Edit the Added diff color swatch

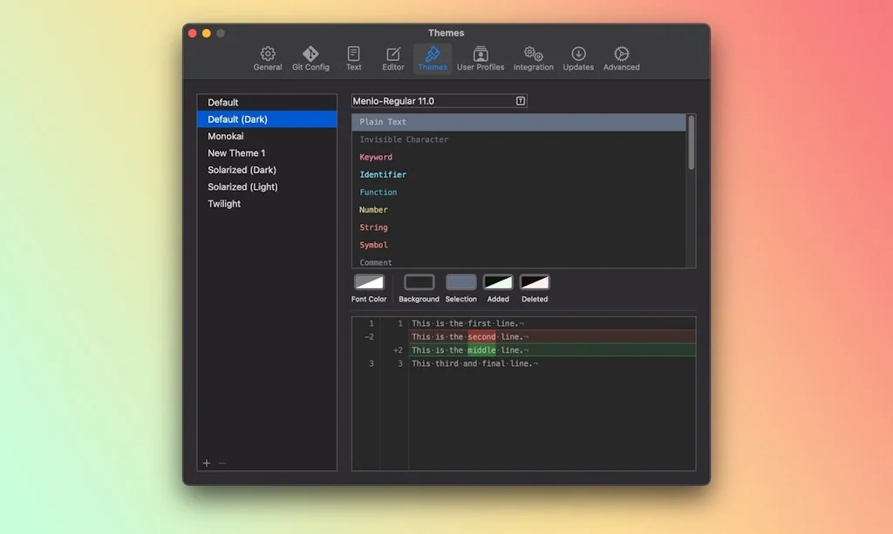tap(498, 282)
